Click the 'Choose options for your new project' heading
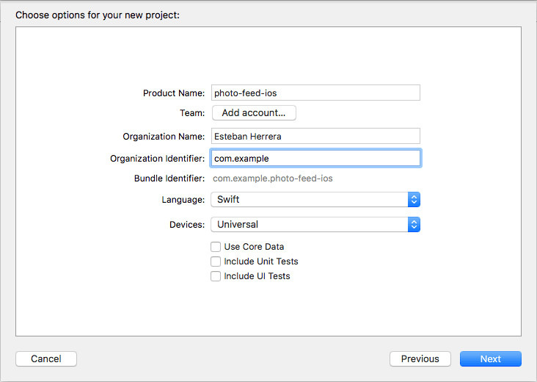This screenshot has height=382, width=537. click(98, 15)
